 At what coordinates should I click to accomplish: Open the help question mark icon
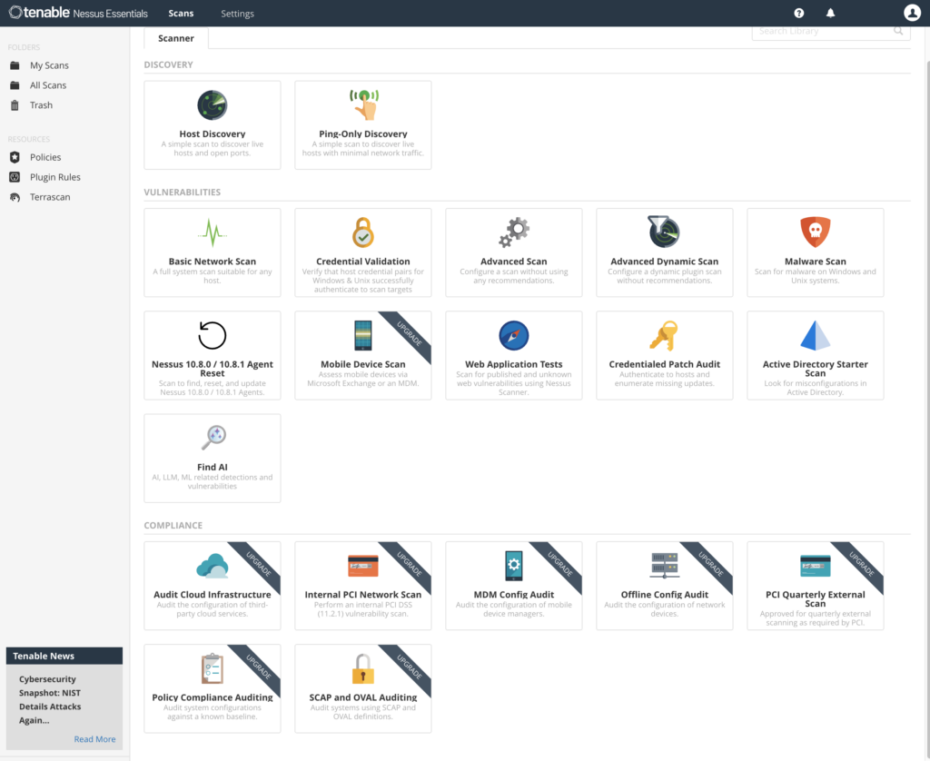[x=799, y=13]
